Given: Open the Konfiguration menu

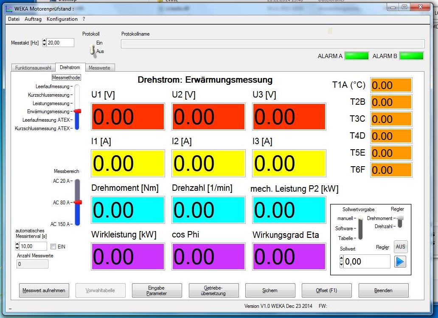Looking at the screenshot, I should coord(62,19).
